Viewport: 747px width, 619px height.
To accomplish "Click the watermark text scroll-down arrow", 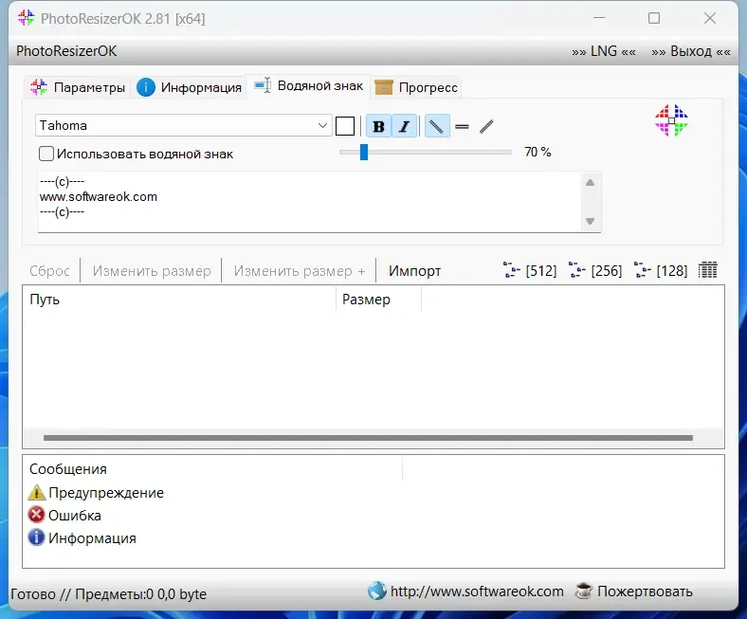I will [x=591, y=221].
